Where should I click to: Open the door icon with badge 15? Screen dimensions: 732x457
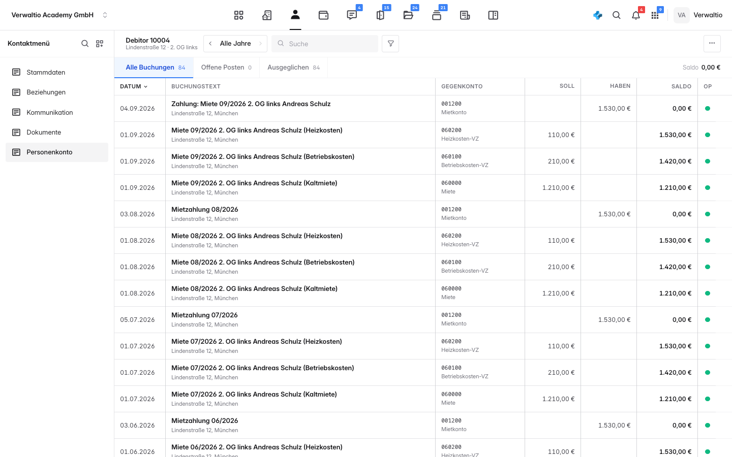click(x=380, y=15)
